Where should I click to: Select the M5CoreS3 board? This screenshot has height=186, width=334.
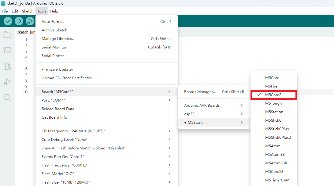pyautogui.click(x=274, y=171)
